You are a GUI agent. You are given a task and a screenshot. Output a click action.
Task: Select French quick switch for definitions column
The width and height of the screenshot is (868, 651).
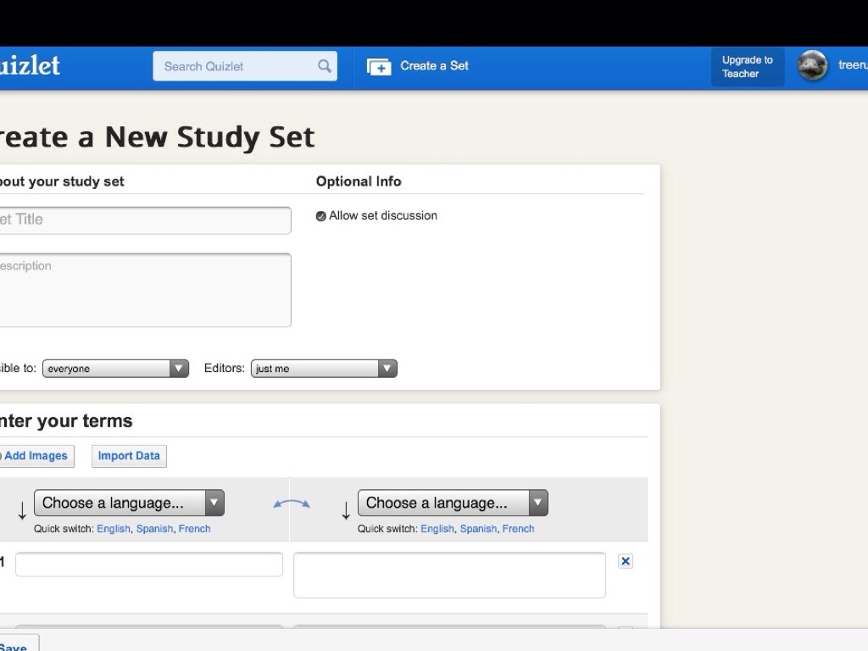tap(518, 529)
